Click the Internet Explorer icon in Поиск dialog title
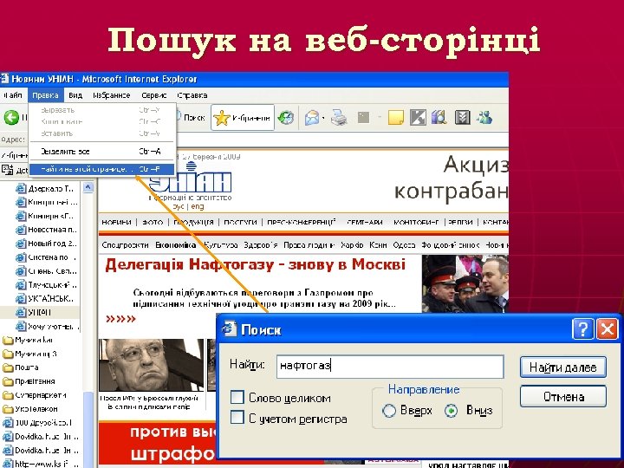This screenshot has height=468, width=624. click(229, 329)
